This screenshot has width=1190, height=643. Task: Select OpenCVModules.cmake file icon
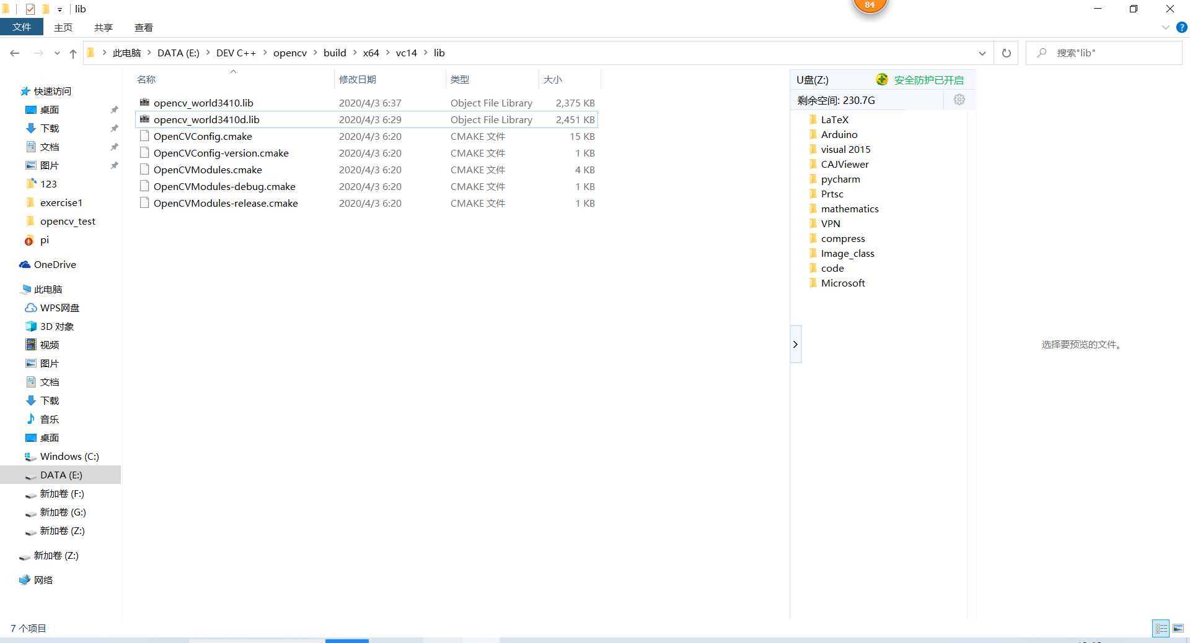[x=144, y=170]
